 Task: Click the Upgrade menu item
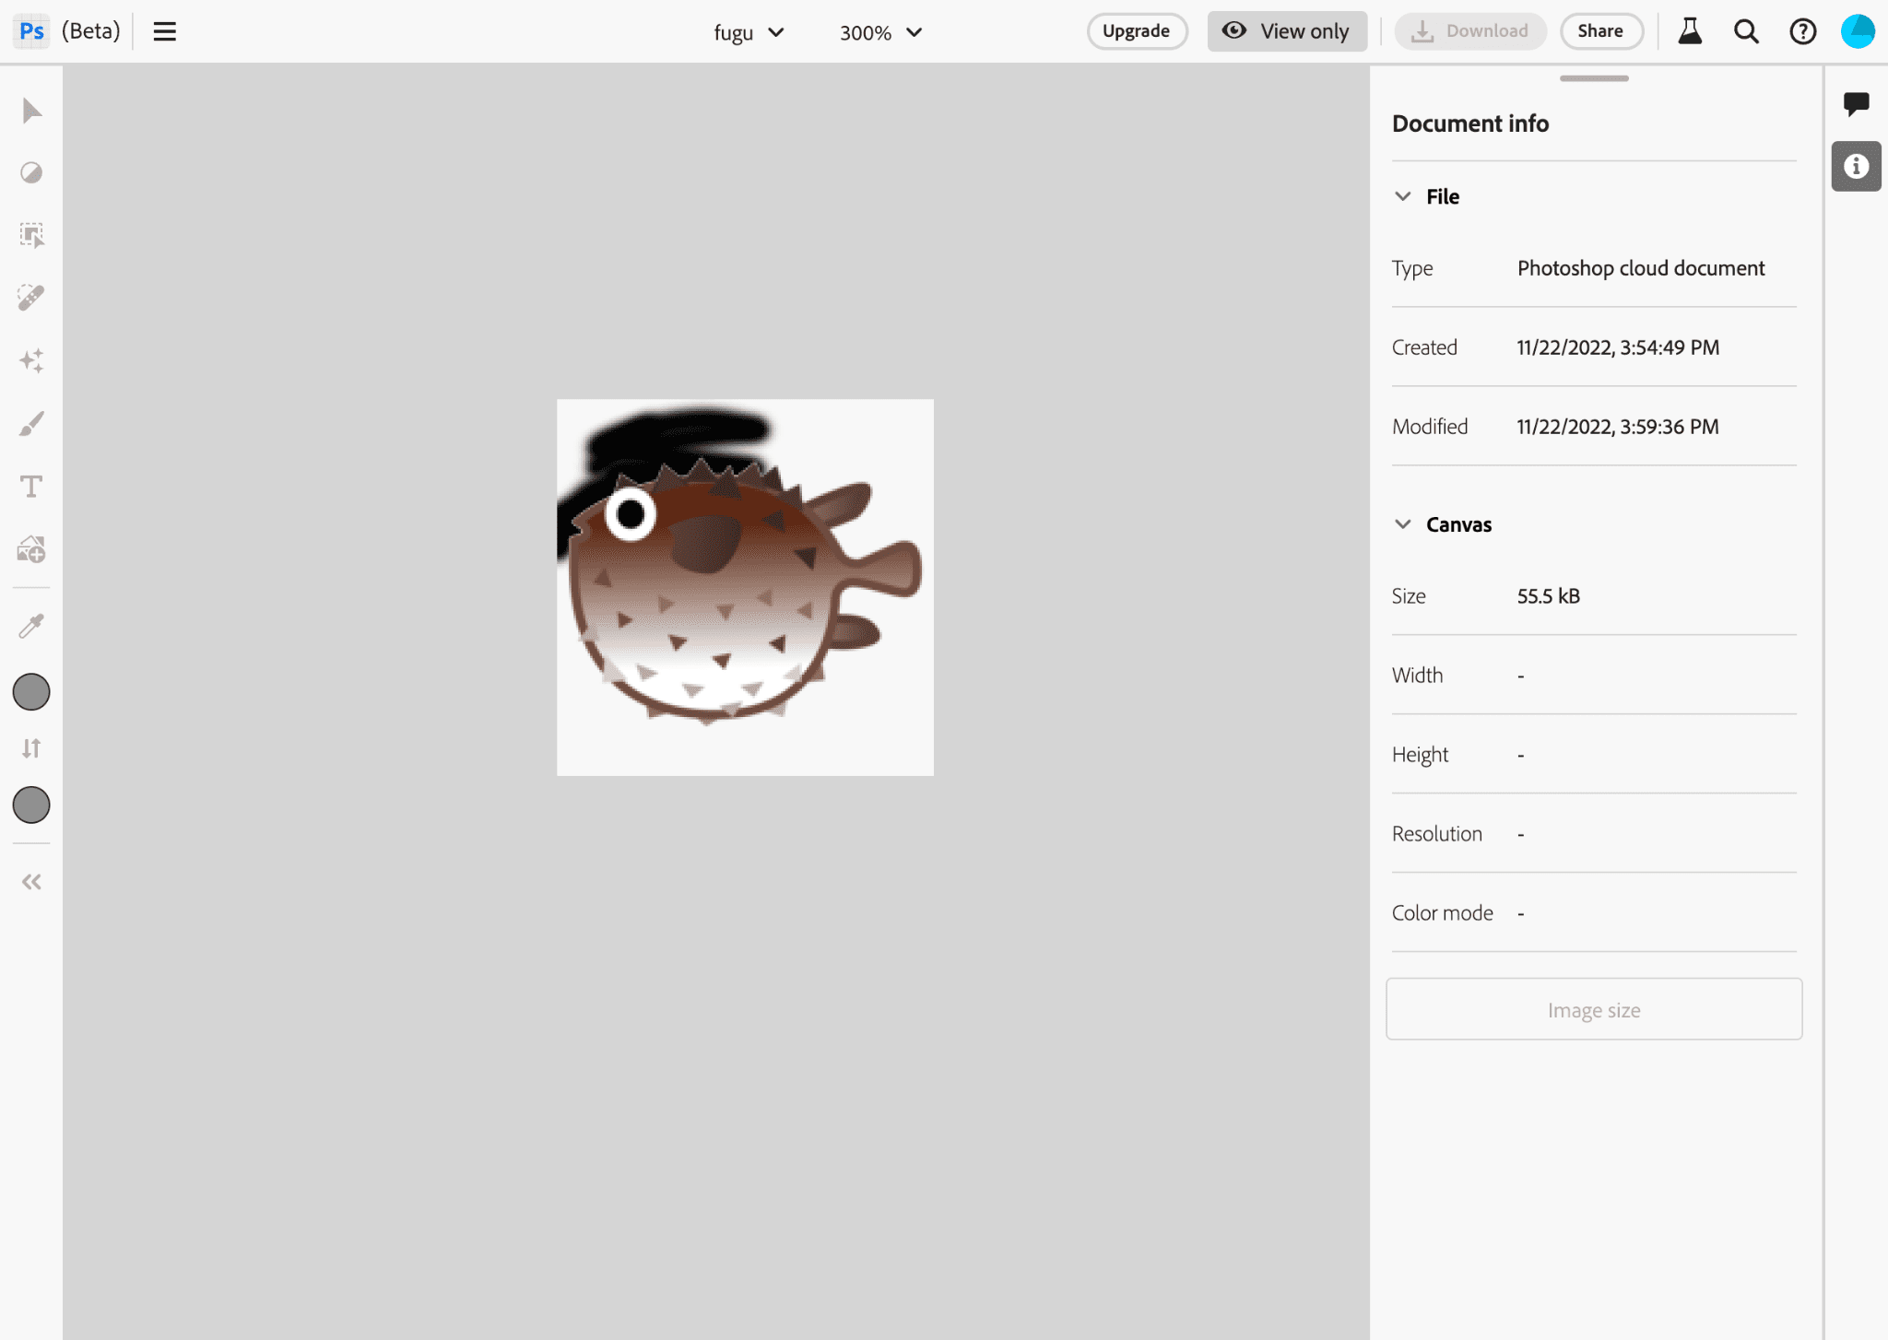[x=1137, y=32]
